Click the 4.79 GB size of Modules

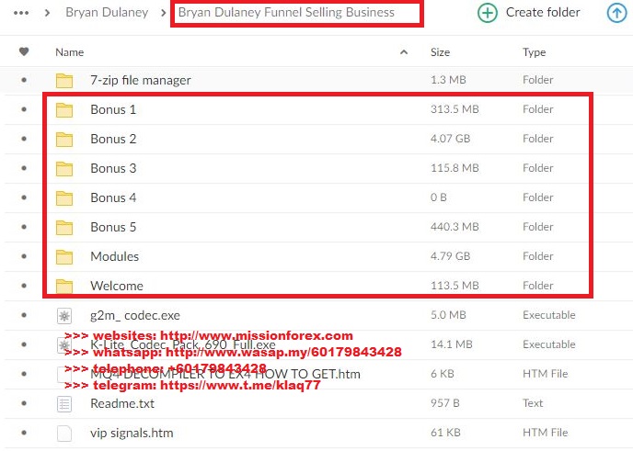[450, 256]
